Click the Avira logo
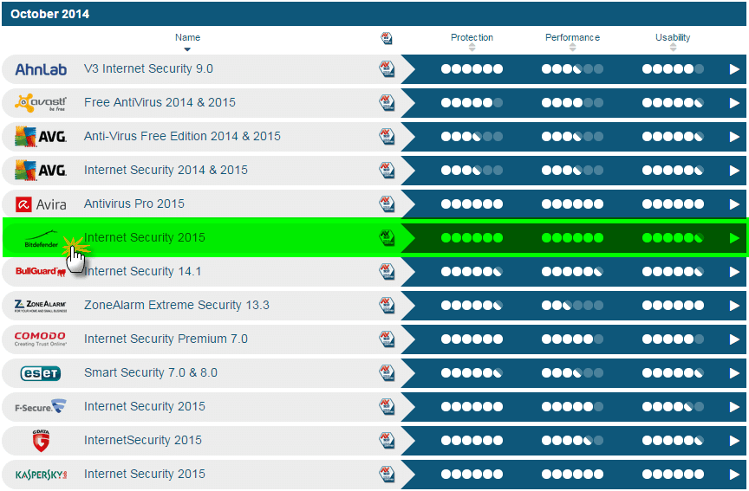The image size is (749, 491). 41,204
